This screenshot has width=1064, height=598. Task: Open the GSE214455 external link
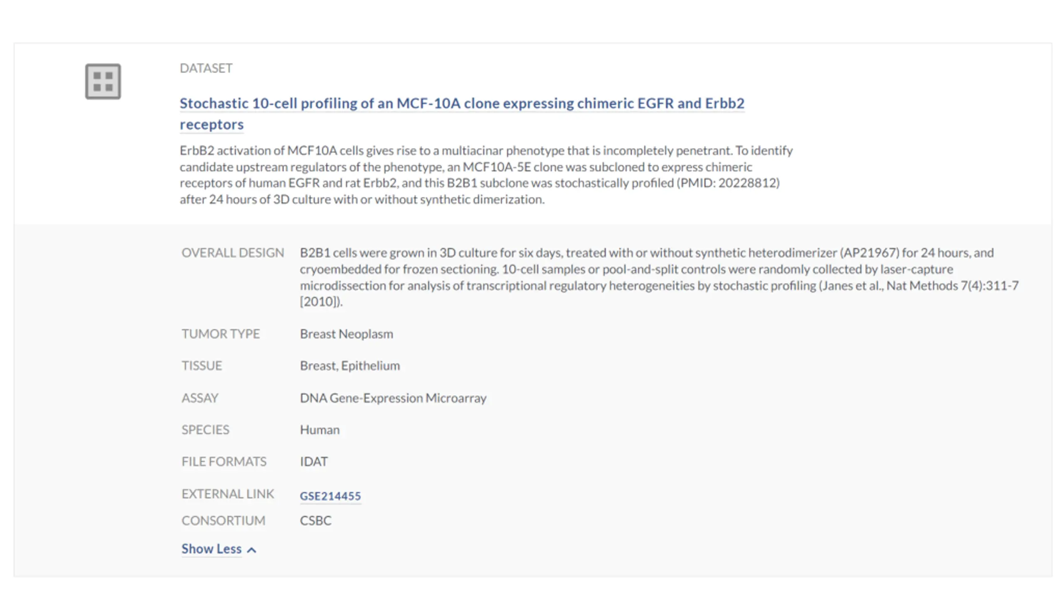pyautogui.click(x=330, y=496)
